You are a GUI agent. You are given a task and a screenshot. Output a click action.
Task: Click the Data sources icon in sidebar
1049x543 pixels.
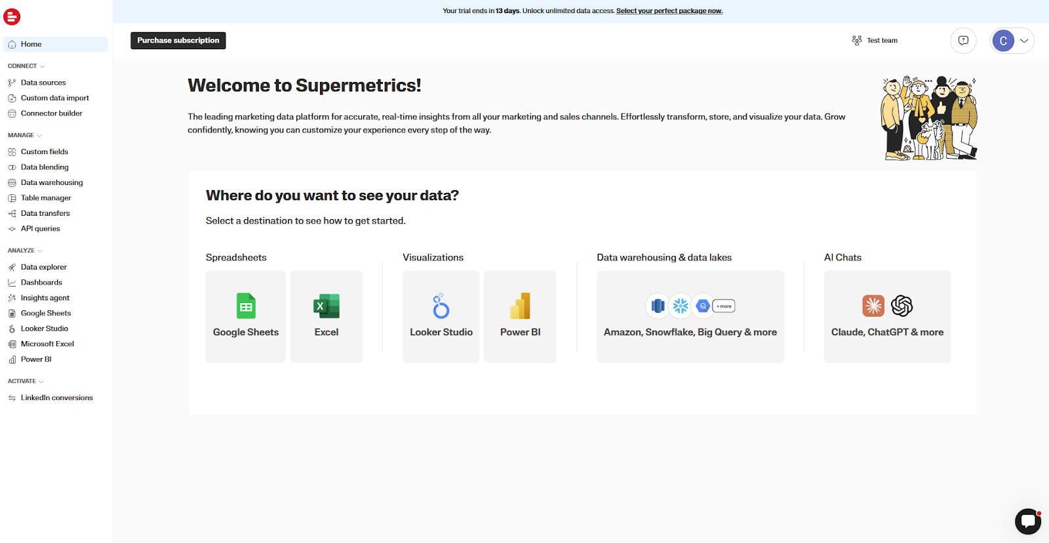coord(12,83)
